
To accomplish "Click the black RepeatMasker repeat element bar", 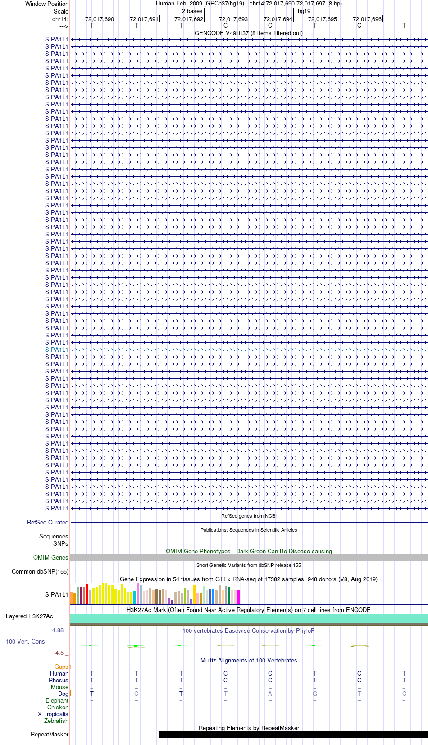I will [293, 734].
